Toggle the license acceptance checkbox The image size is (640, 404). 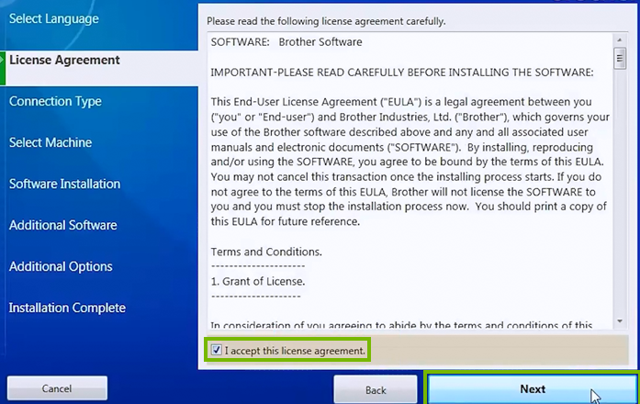(x=216, y=350)
